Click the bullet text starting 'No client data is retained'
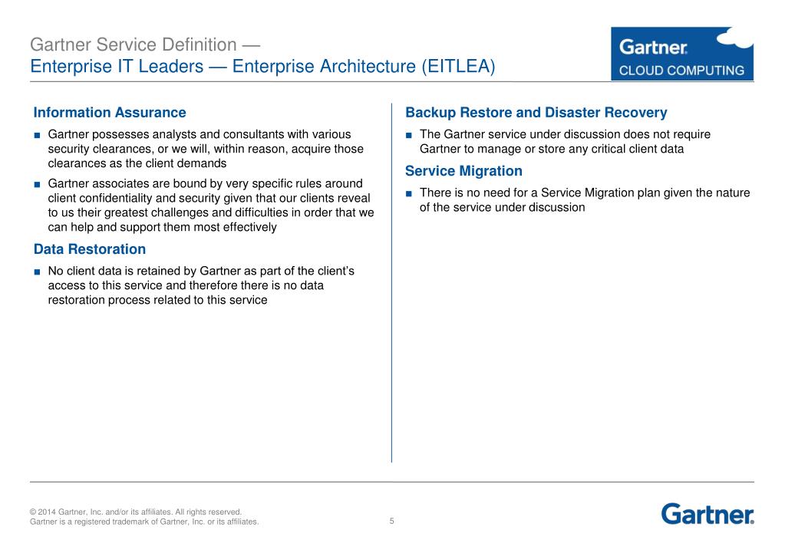This screenshot has height=543, width=785. pyautogui.click(x=201, y=285)
